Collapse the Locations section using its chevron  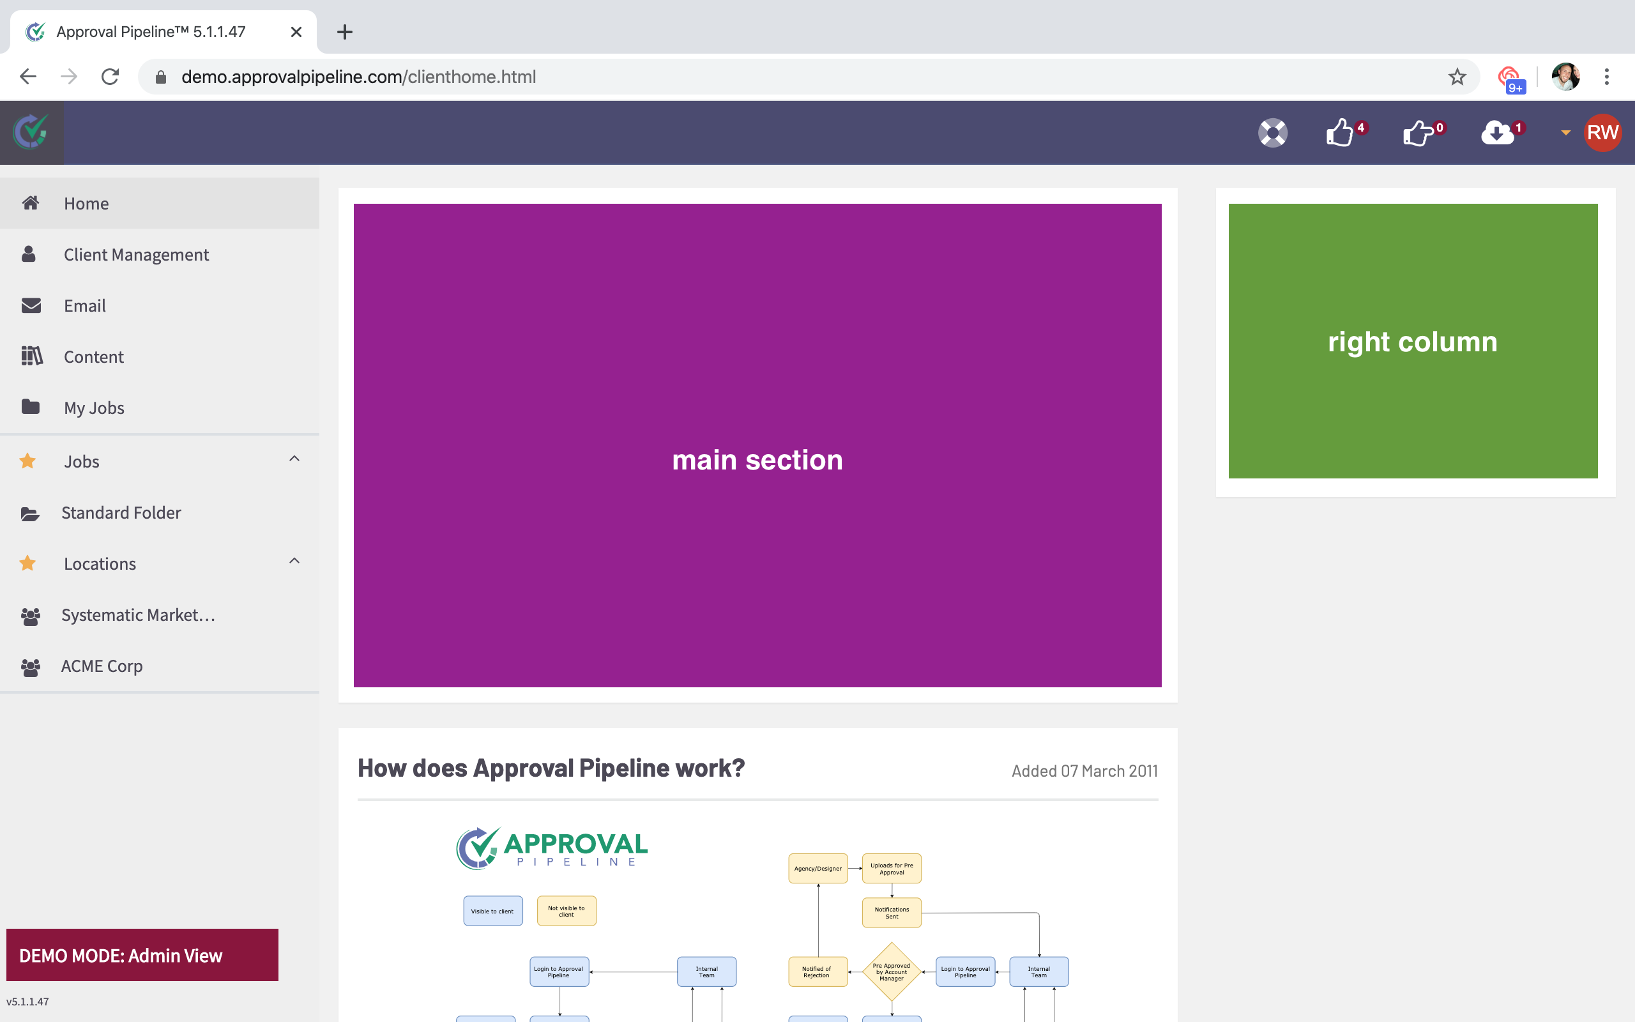click(294, 560)
